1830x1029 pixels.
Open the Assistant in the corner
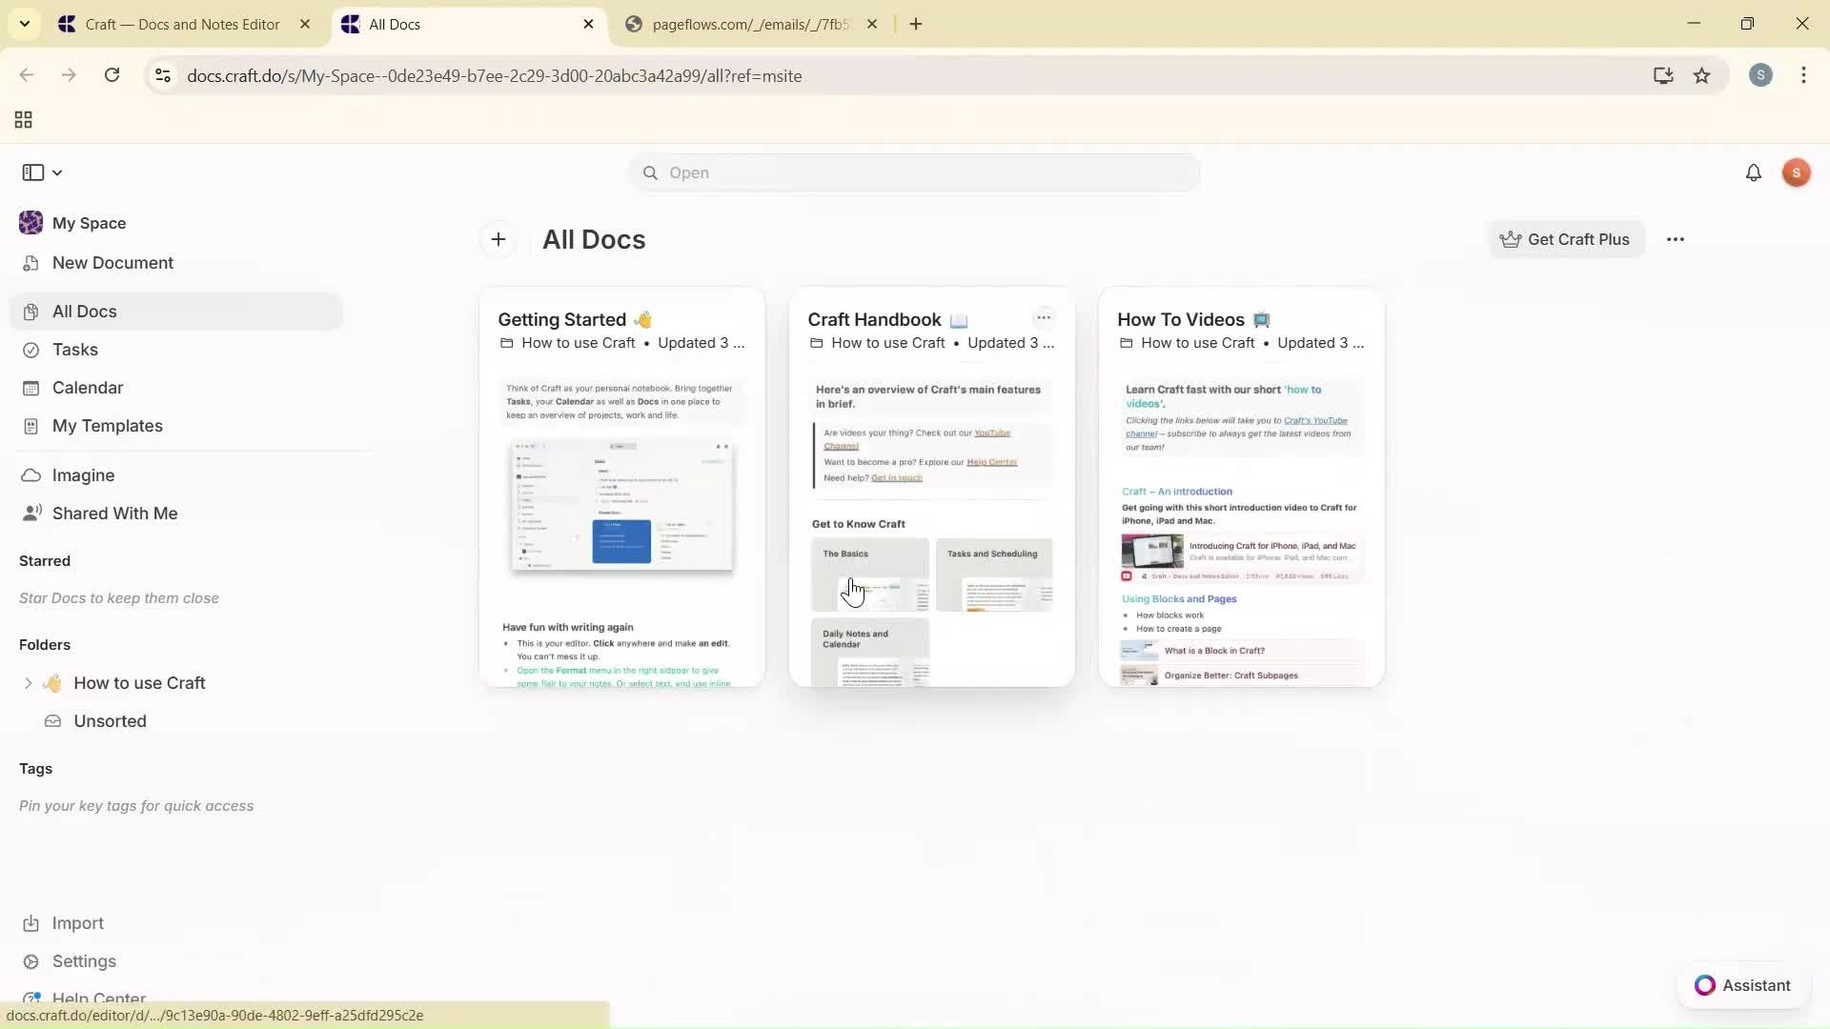click(x=1743, y=985)
